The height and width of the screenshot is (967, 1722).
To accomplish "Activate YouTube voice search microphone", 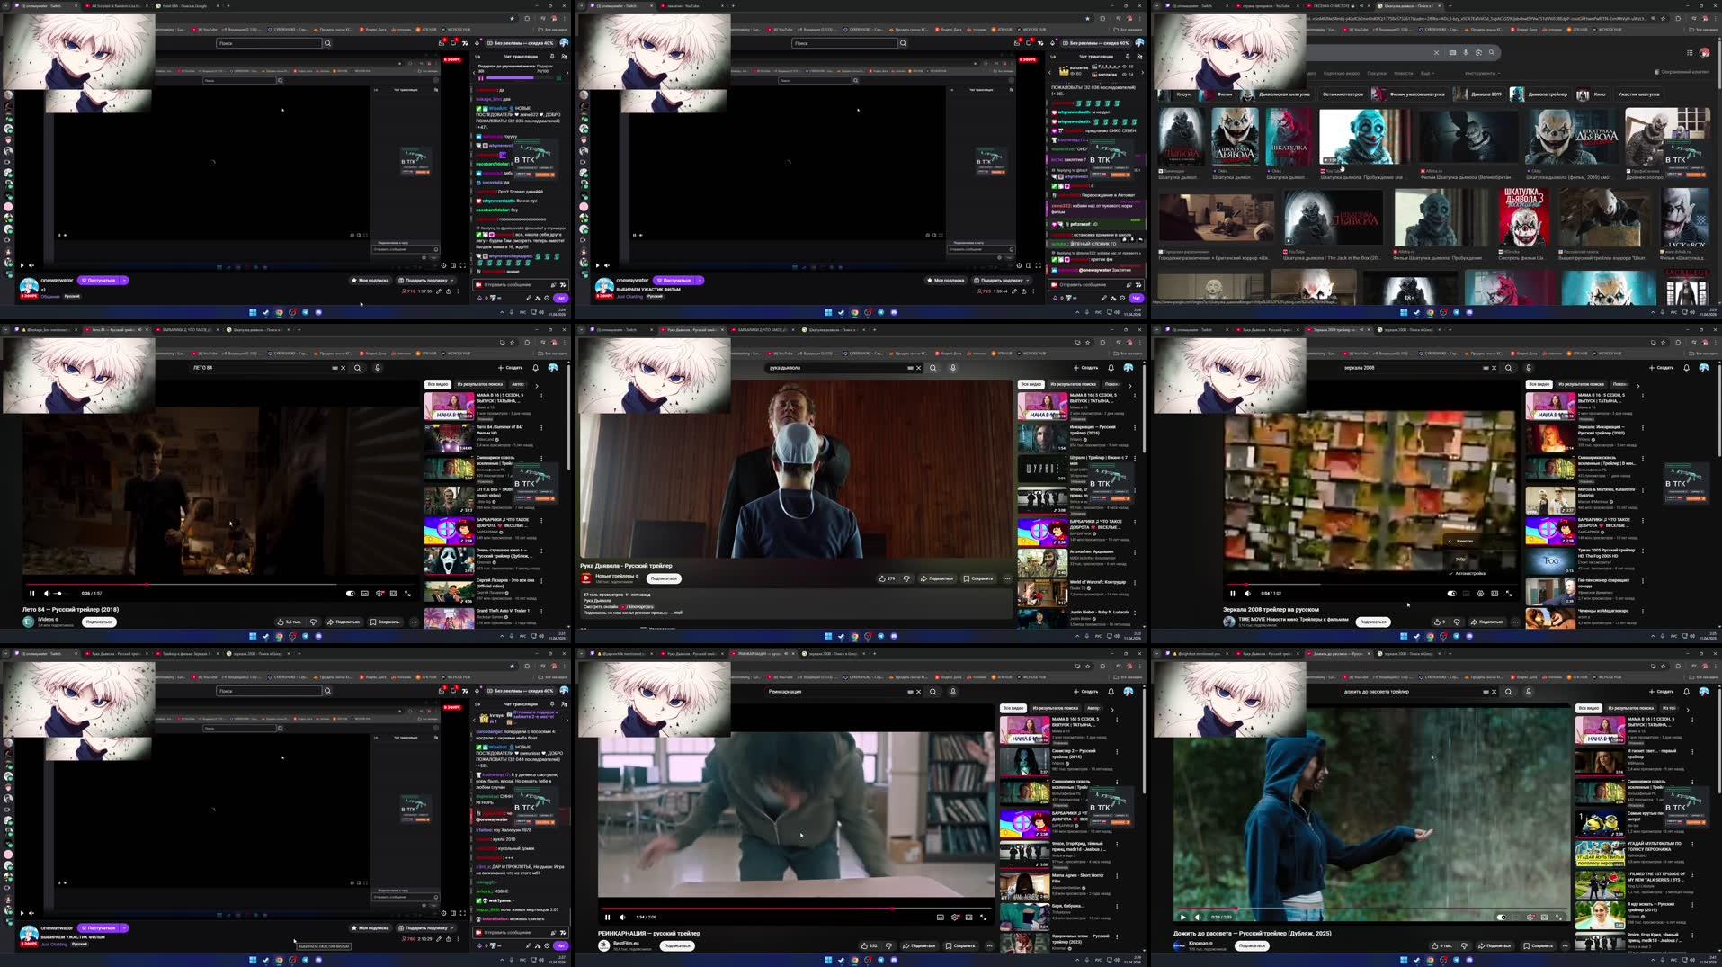I will click(953, 368).
